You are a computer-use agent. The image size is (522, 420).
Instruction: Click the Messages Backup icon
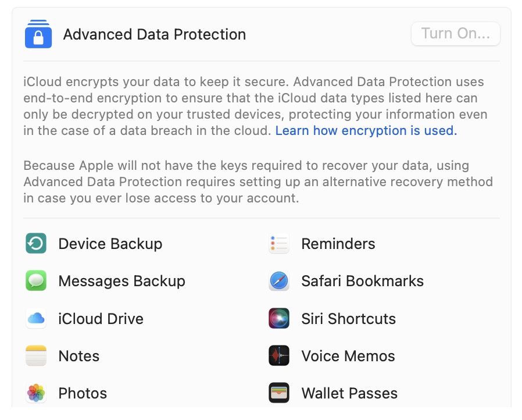(x=36, y=281)
